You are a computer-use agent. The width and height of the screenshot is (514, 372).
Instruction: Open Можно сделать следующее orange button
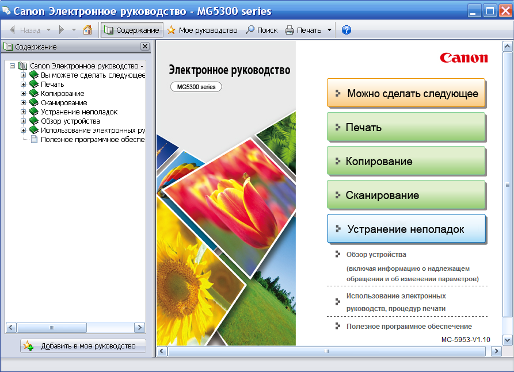pos(406,93)
